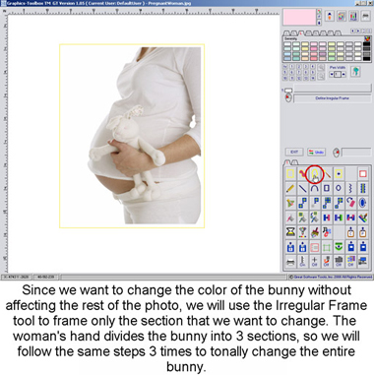Choose the yellow pencil drawing tool
Screen dimensions: 374x375
(x=290, y=188)
